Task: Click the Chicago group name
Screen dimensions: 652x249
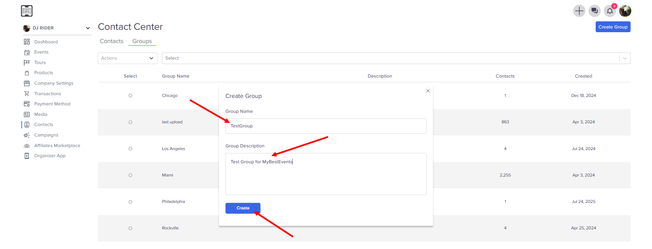Action: click(170, 96)
